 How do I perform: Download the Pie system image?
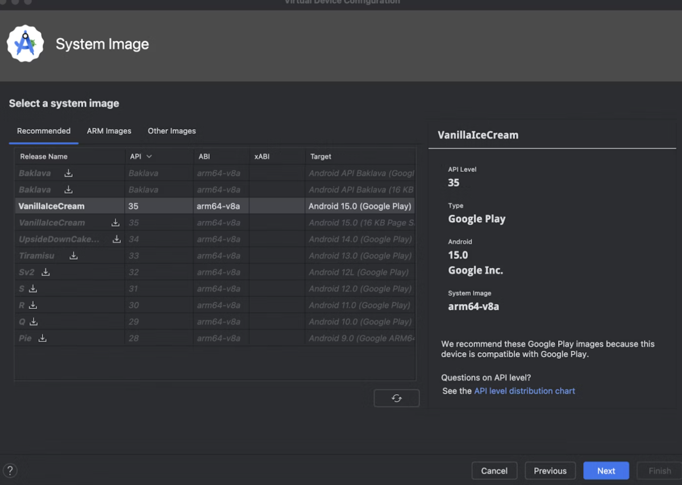tap(42, 338)
